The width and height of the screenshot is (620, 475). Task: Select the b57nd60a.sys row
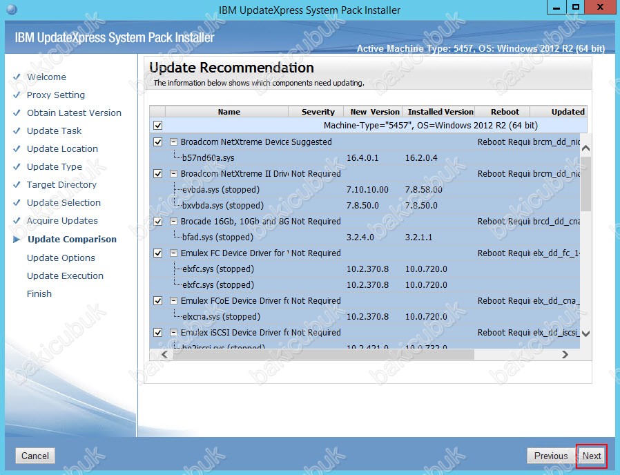tap(365, 158)
